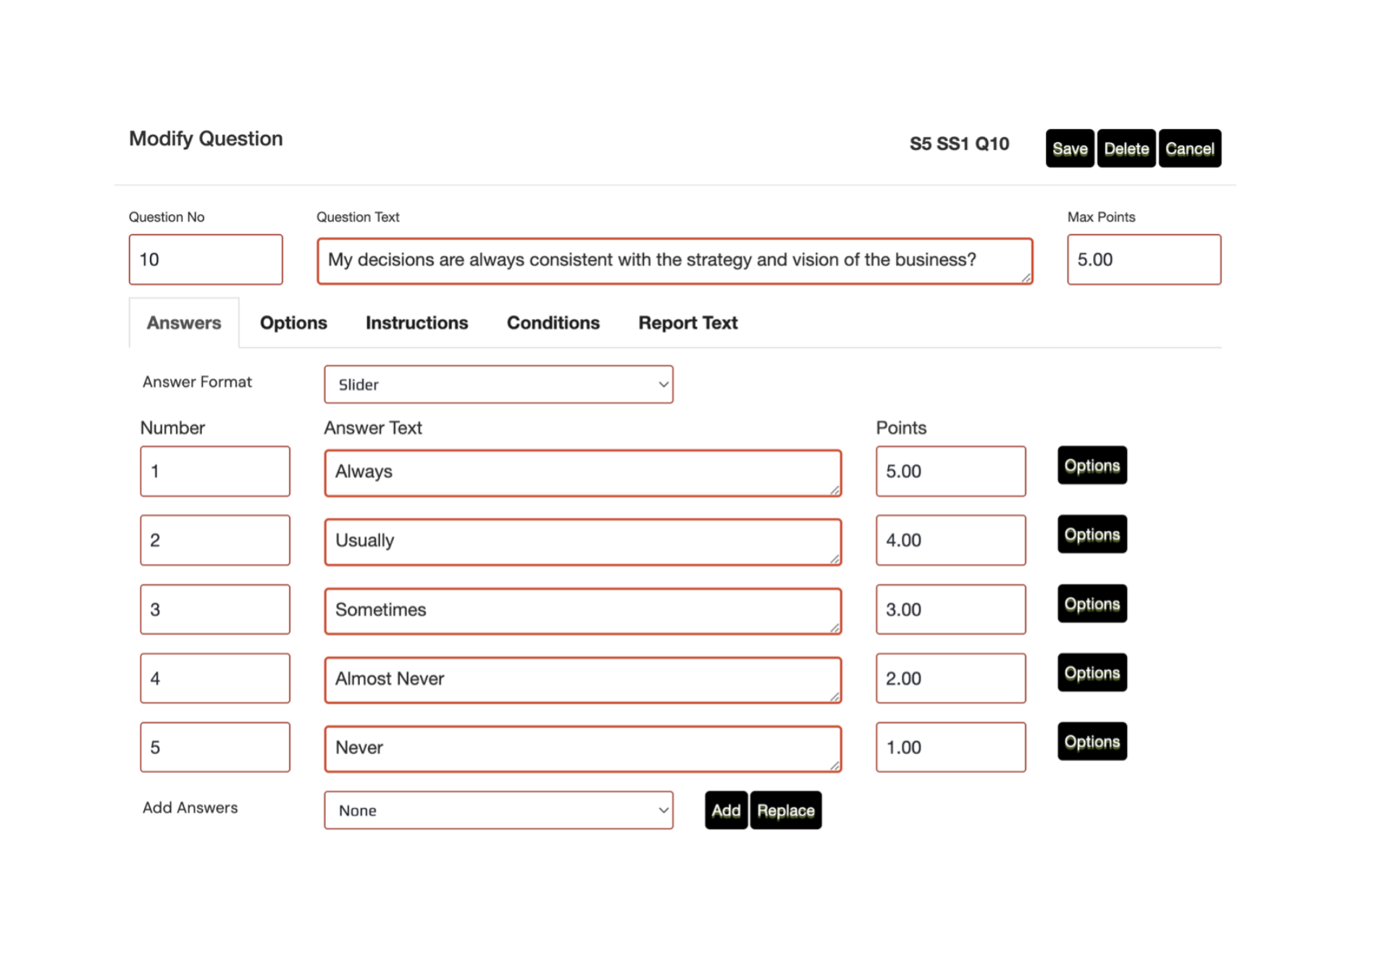Click the Delete button
This screenshot has width=1387, height=956.
coord(1126,148)
